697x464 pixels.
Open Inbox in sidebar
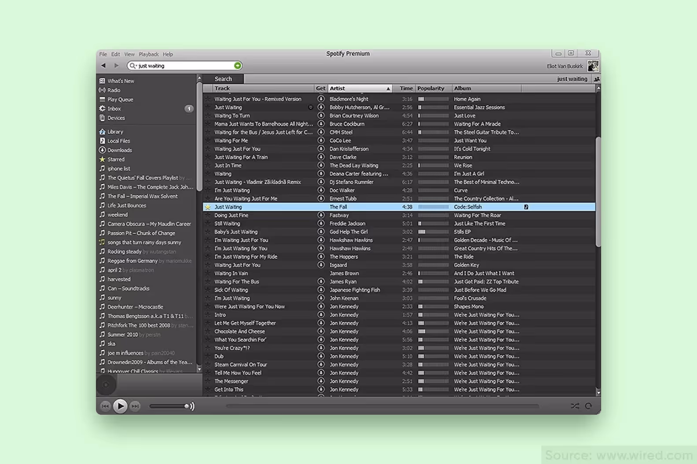(114, 109)
